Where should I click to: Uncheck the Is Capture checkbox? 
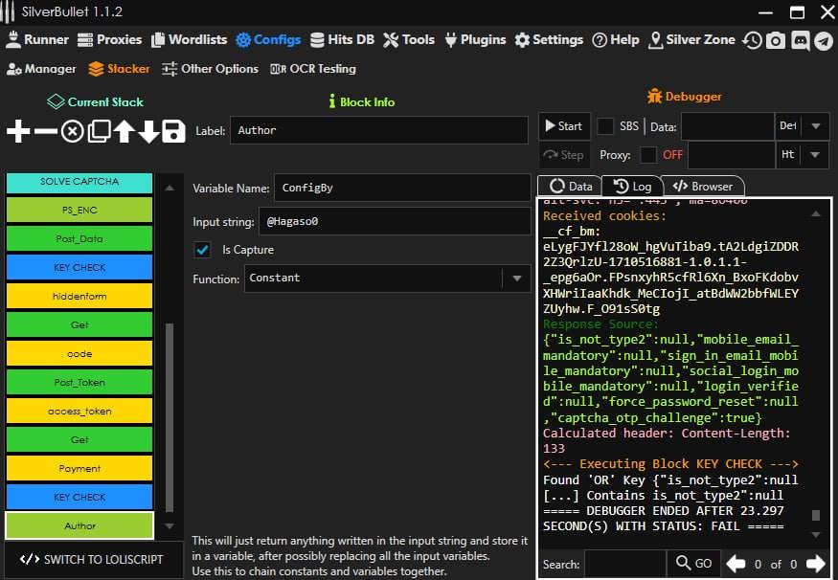[202, 250]
